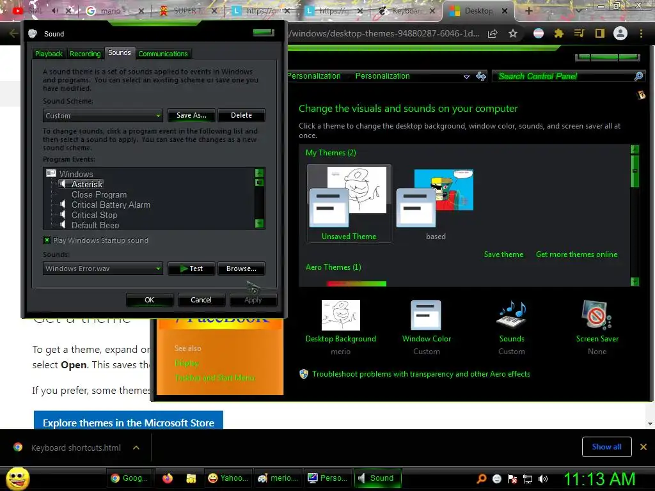This screenshot has width=655, height=491.
Task: Switch to the merio taskbar item
Action: pyautogui.click(x=278, y=478)
